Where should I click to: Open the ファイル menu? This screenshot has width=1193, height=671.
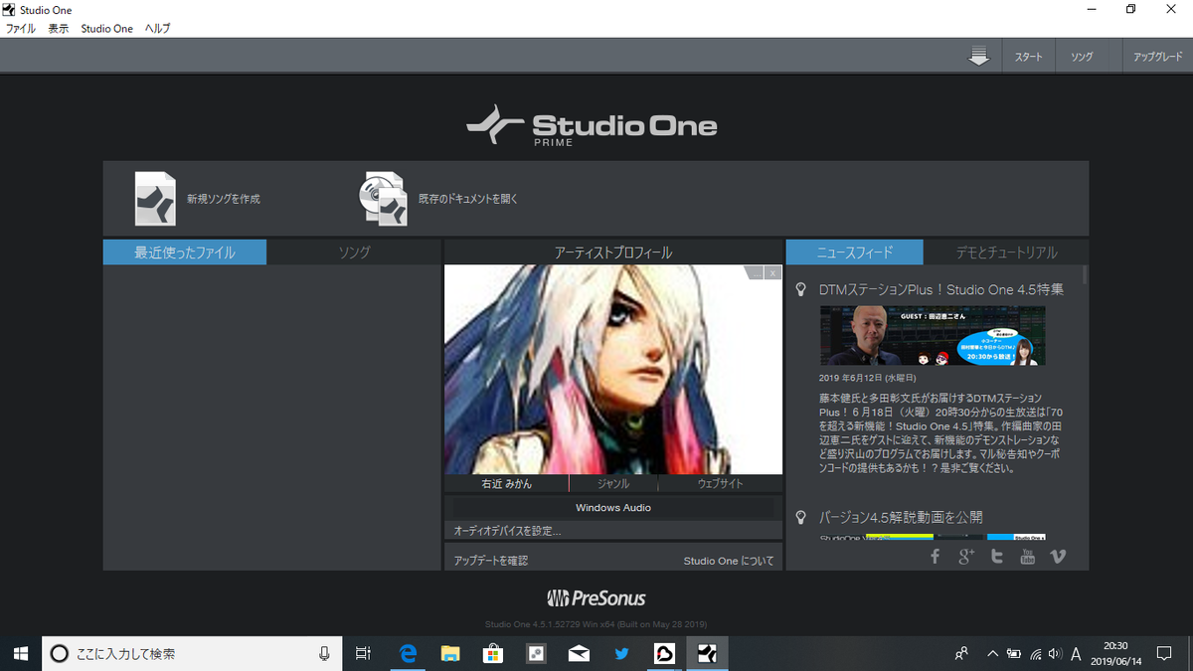[x=21, y=29]
